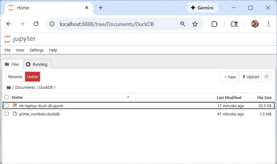Image resolution: width=277 pixels, height=164 pixels.
Task: Open the Chrome three-dot menu
Action: click(268, 24)
